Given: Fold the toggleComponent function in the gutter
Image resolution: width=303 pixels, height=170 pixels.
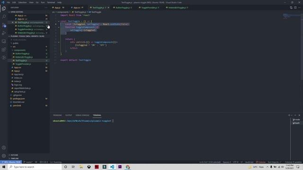Looking at the screenshot, I should tap(59, 27).
